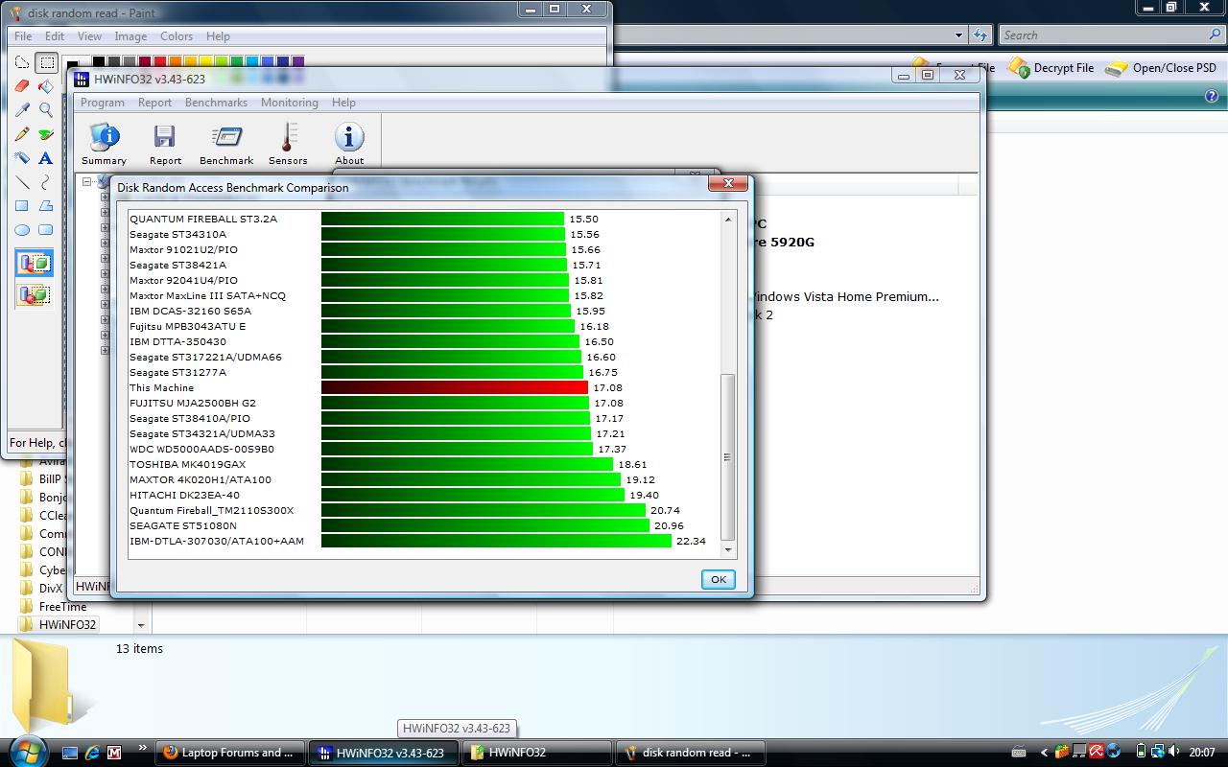
Task: Click the address bar refresh button
Action: (x=980, y=35)
